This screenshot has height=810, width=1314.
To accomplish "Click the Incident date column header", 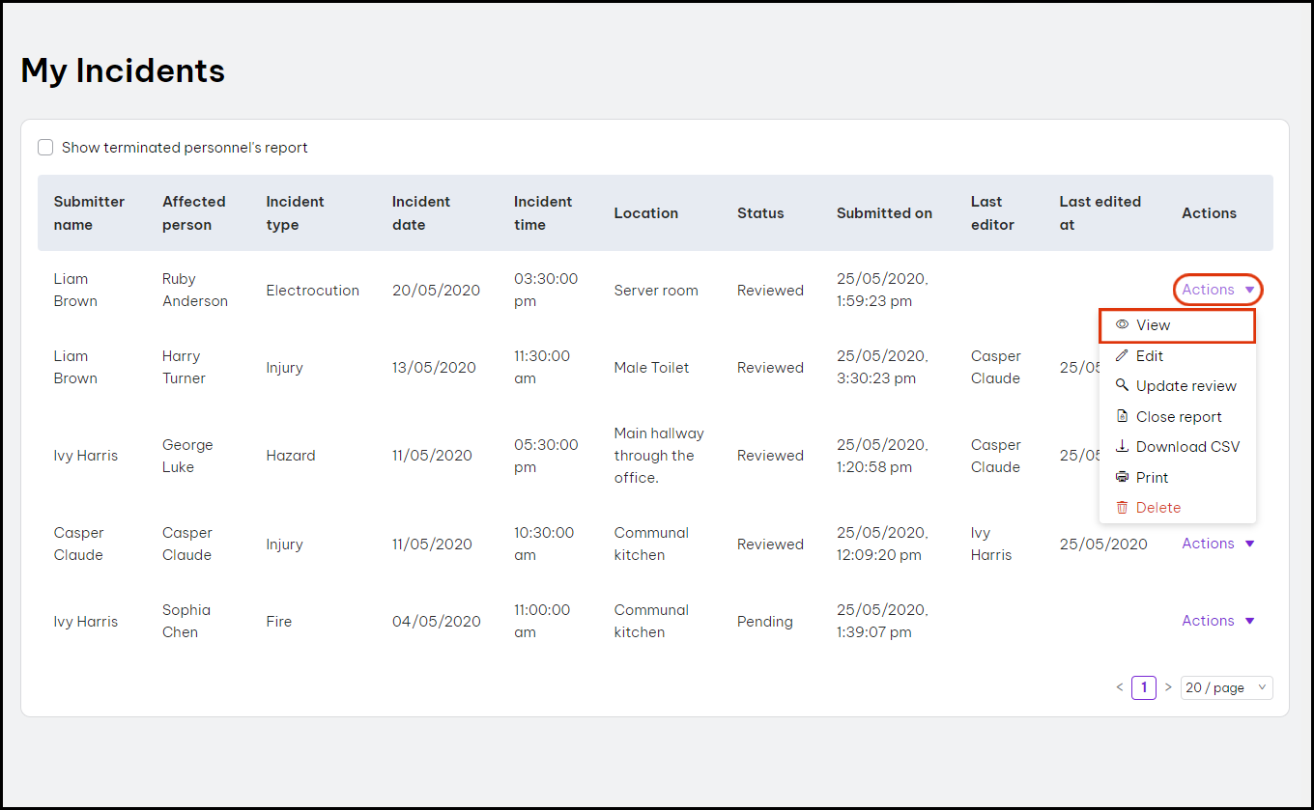I will click(x=421, y=213).
